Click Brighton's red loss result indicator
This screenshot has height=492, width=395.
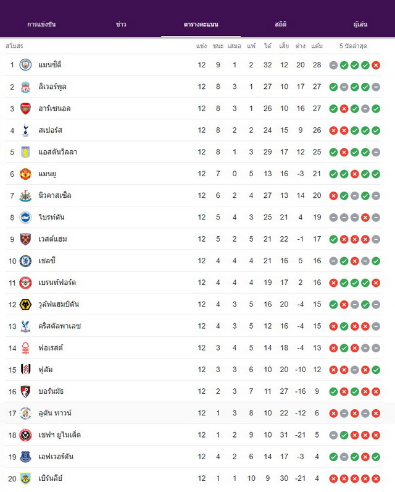click(365, 218)
